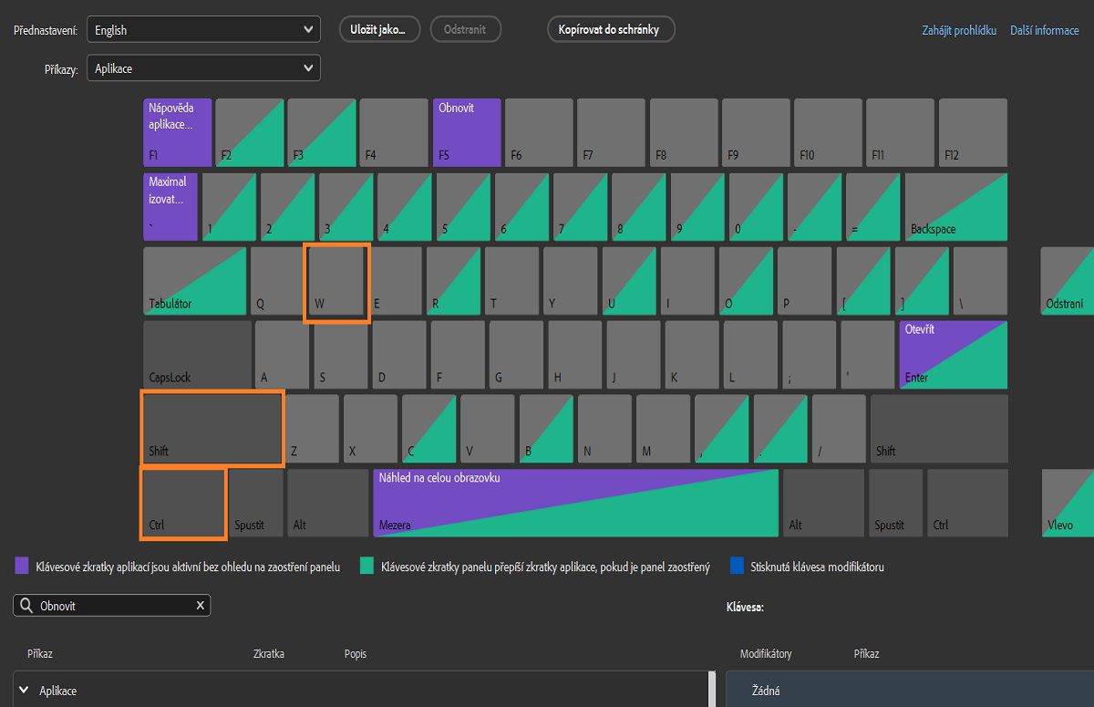
Task: Click the Odstranit button
Action: 465,29
